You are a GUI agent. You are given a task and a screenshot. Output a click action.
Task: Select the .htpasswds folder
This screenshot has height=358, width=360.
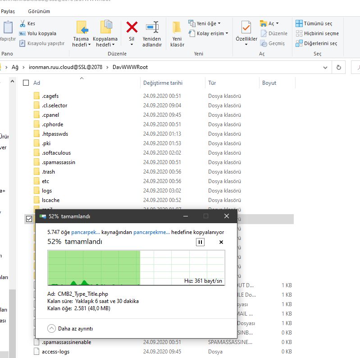55,134
